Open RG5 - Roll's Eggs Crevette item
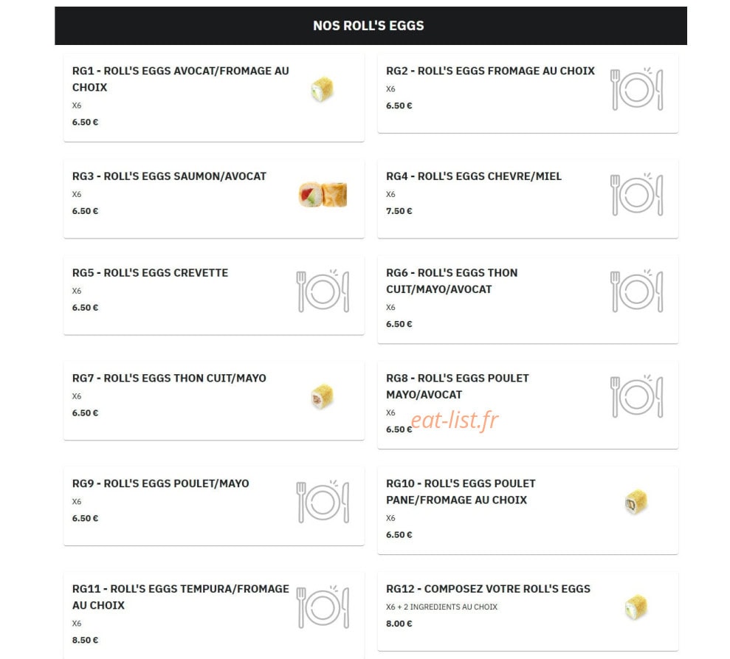Viewport: 730px width, 659px height. click(x=214, y=295)
